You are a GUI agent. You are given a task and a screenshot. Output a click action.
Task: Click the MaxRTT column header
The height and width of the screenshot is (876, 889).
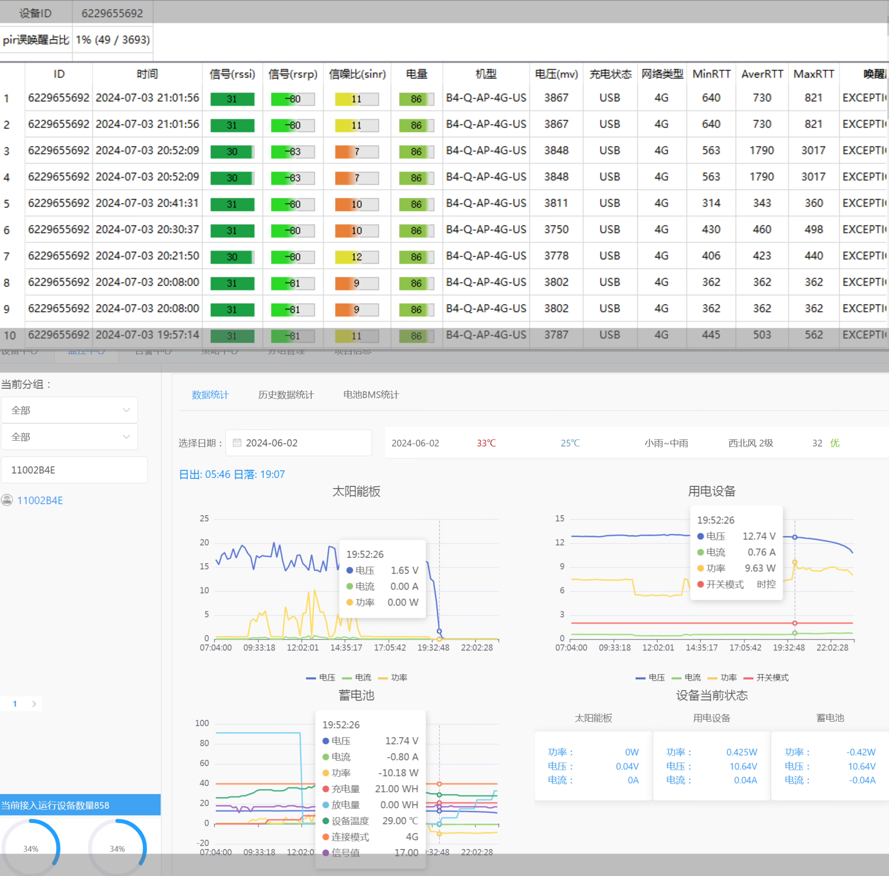pos(814,74)
